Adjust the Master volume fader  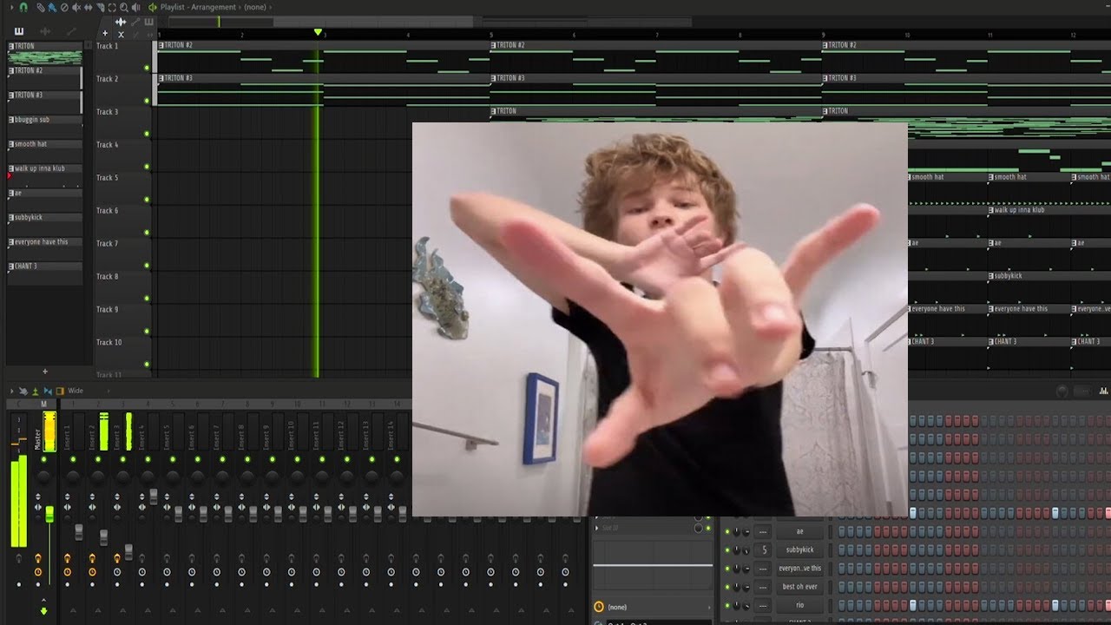coord(49,514)
